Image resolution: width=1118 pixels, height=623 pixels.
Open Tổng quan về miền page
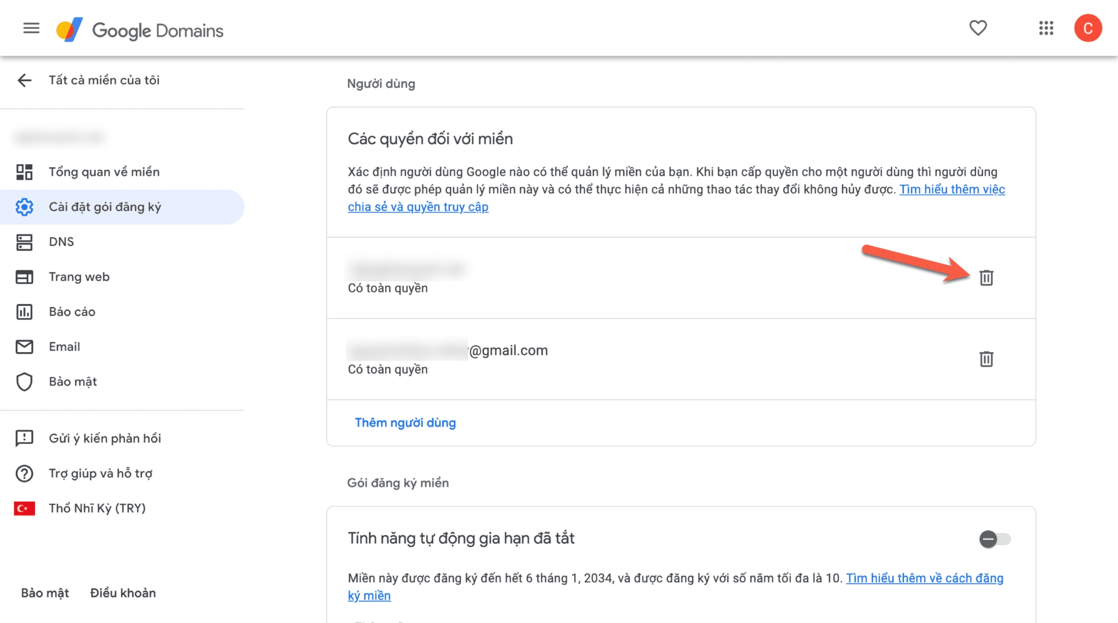click(x=104, y=172)
